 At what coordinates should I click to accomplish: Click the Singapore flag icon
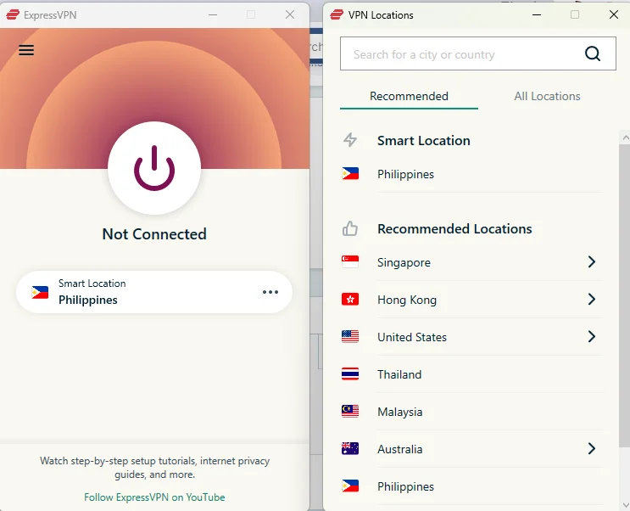[x=350, y=262]
